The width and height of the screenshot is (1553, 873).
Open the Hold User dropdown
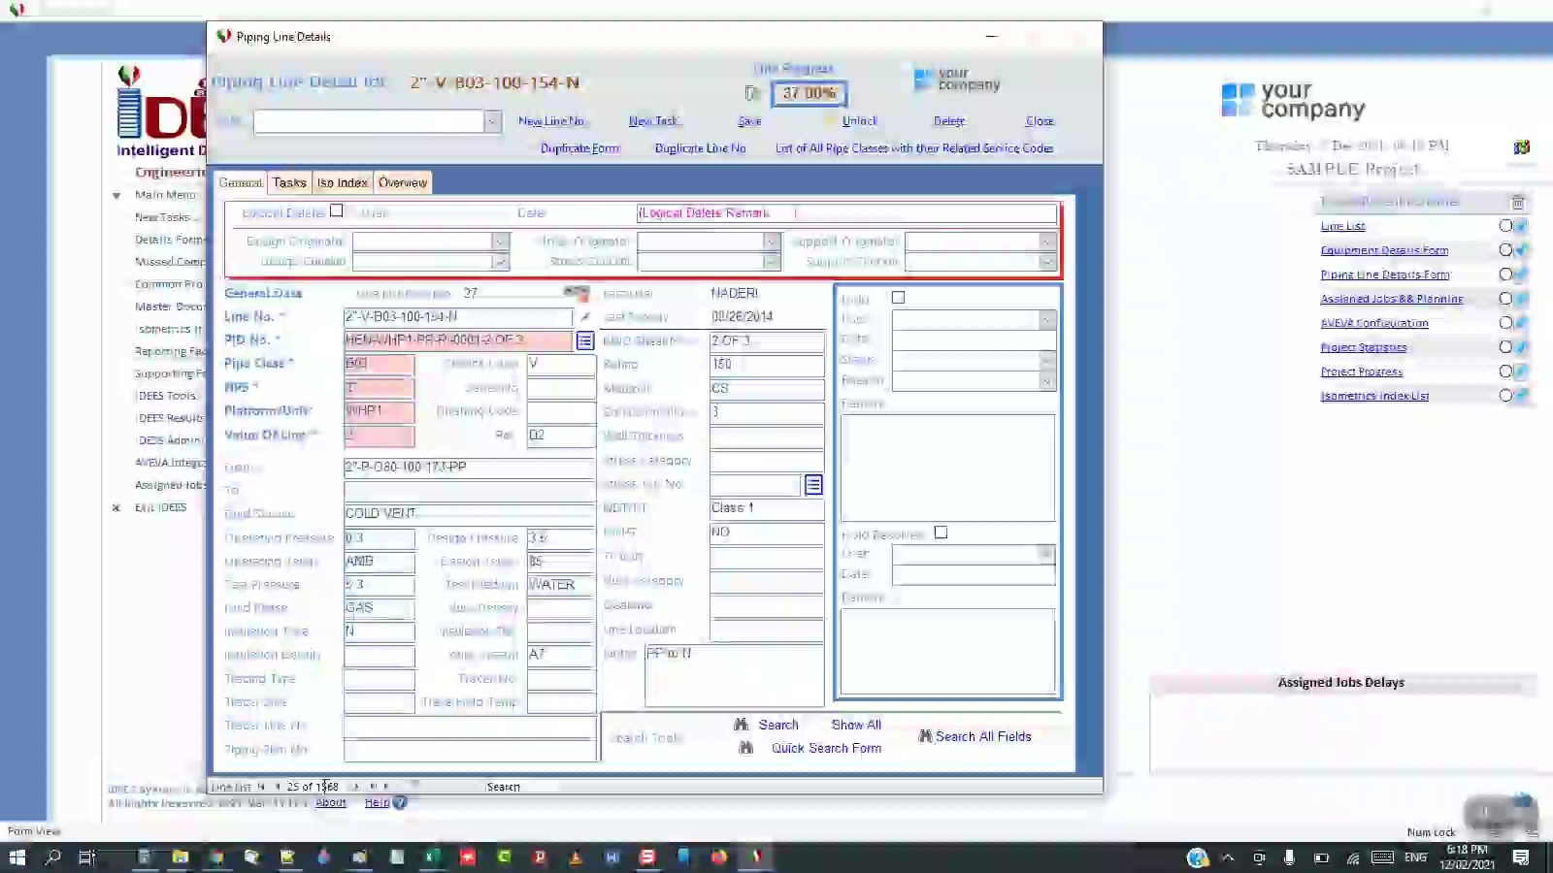tap(1047, 319)
